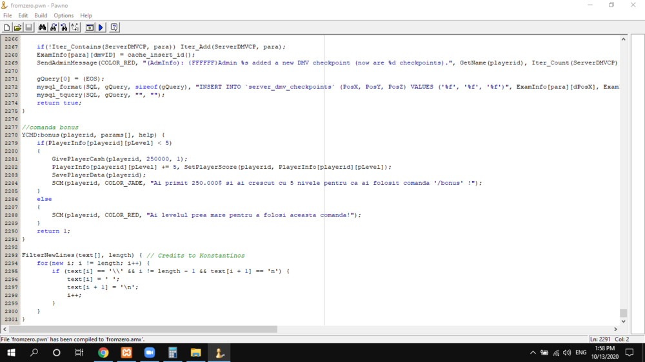Click the horizontal scrollbar thumb

pyautogui.click(x=143, y=329)
